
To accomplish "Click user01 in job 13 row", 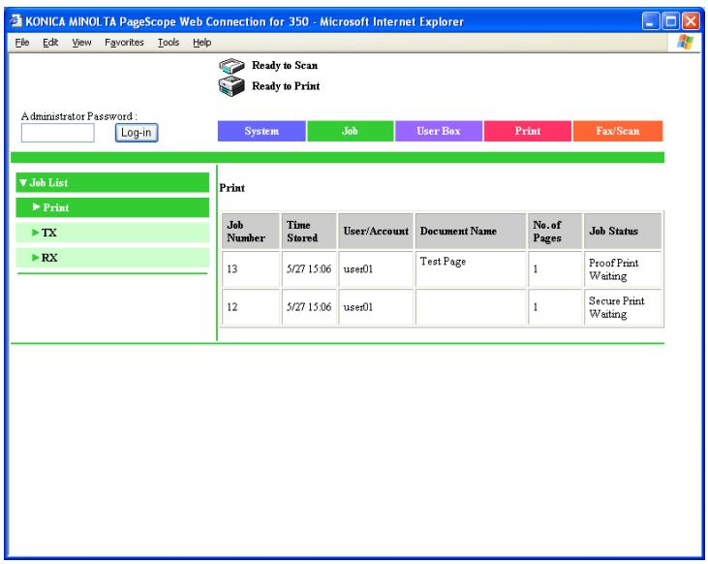I will click(358, 269).
